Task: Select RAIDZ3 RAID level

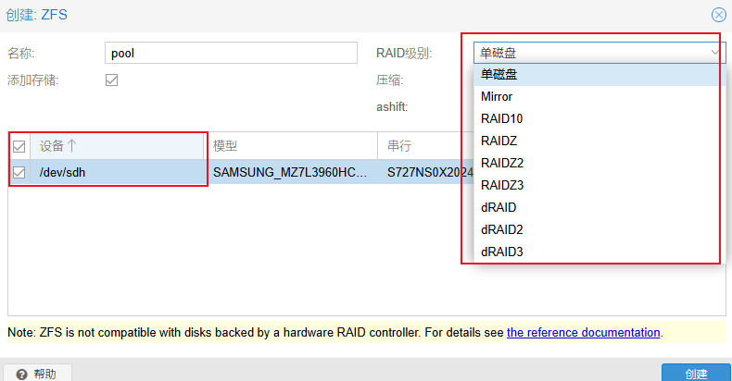Action: click(x=502, y=185)
